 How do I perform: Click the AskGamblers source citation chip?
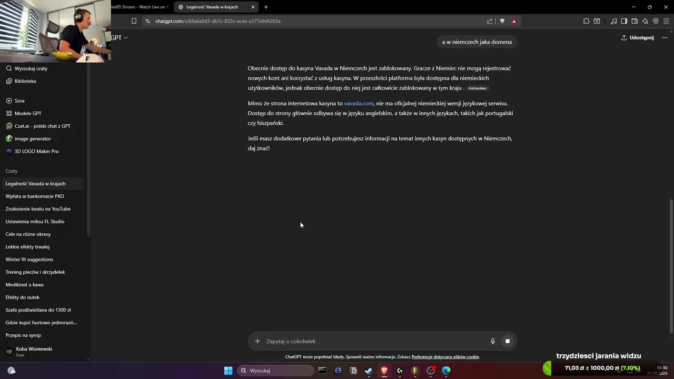click(478, 88)
